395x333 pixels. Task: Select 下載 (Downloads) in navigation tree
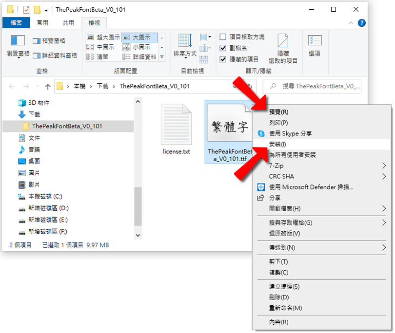29,114
